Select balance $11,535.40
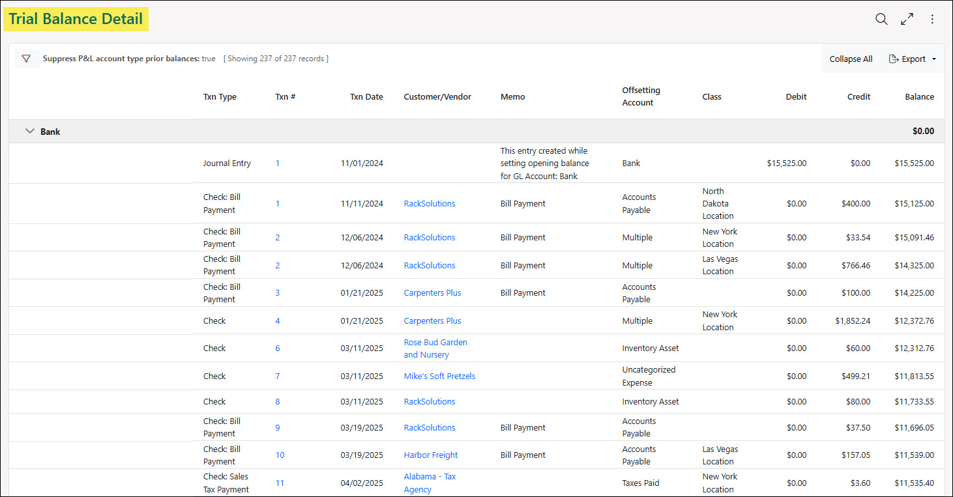 pyautogui.click(x=914, y=483)
